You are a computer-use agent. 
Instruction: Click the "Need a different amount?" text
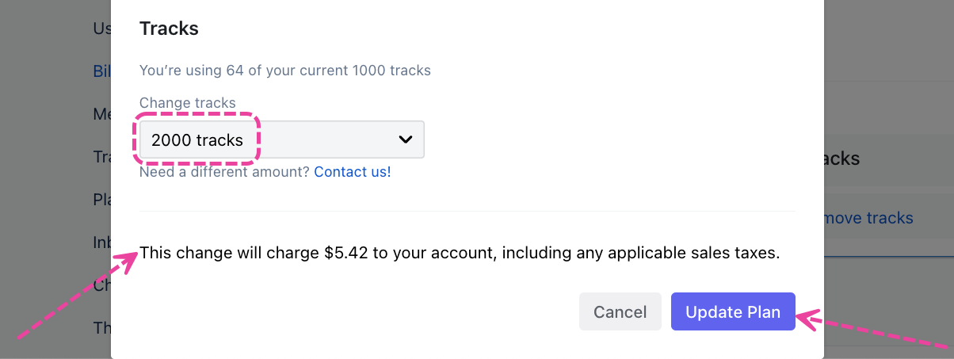point(224,171)
